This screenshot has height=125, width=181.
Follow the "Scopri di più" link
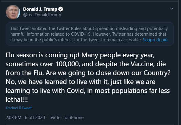[155, 39]
